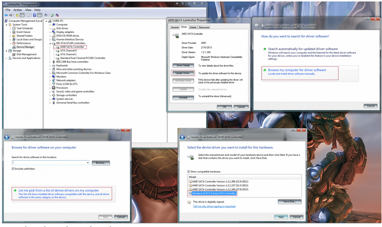382x227 pixels.
Task: Click the Have Disk button
Action: pyautogui.click(x=290, y=201)
